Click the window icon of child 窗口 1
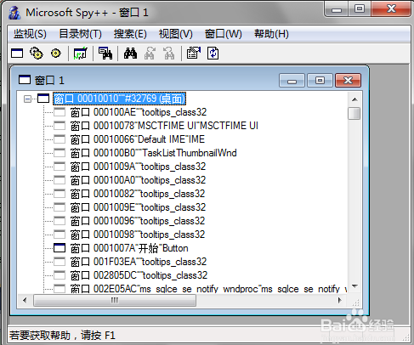This screenshot has width=414, height=345. pos(25,80)
